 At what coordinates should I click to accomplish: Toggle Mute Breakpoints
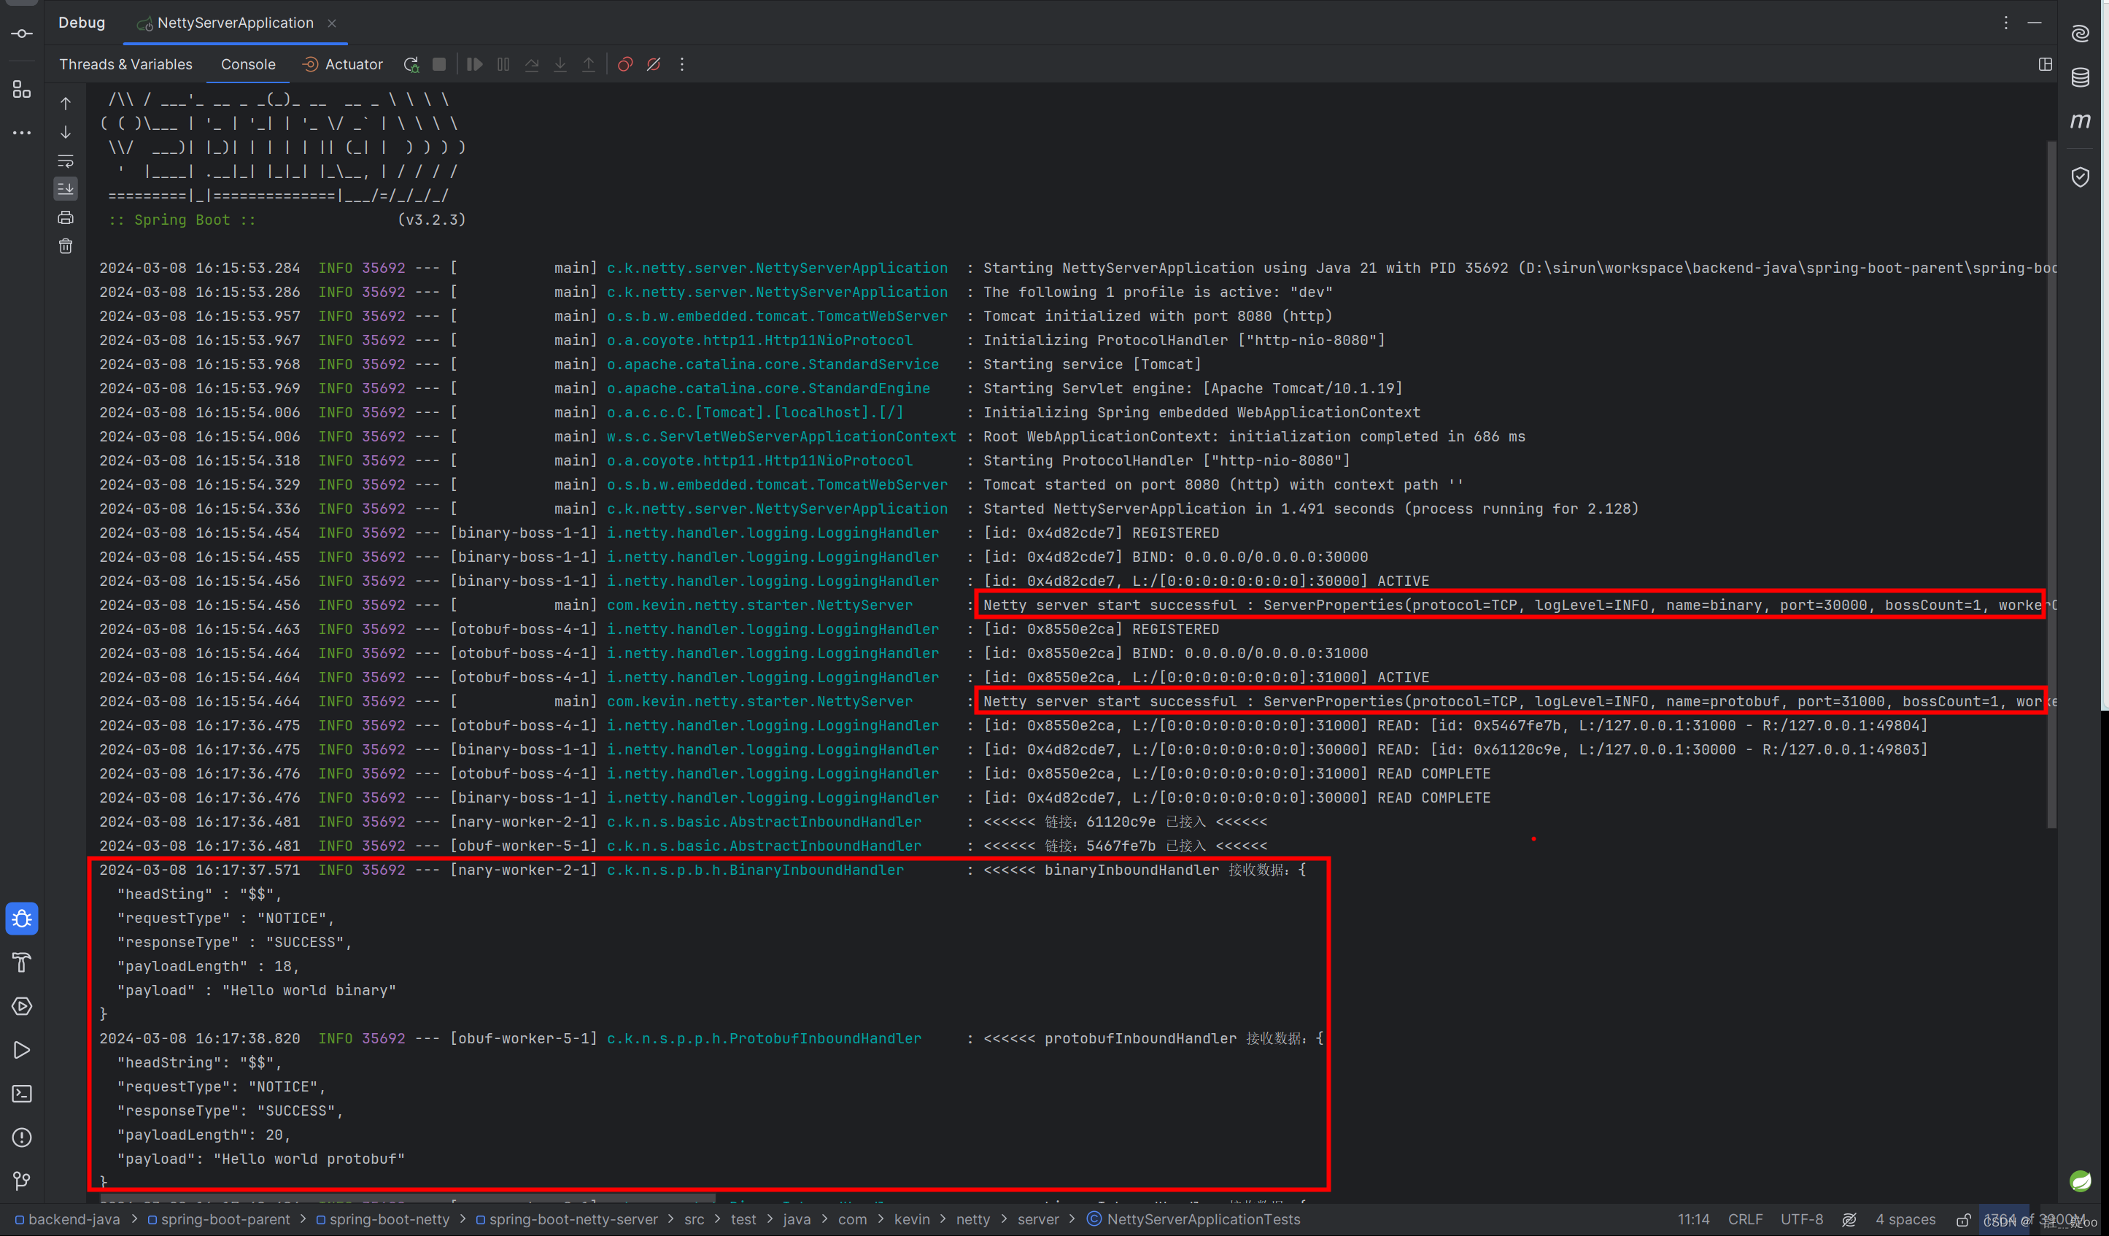point(654,64)
